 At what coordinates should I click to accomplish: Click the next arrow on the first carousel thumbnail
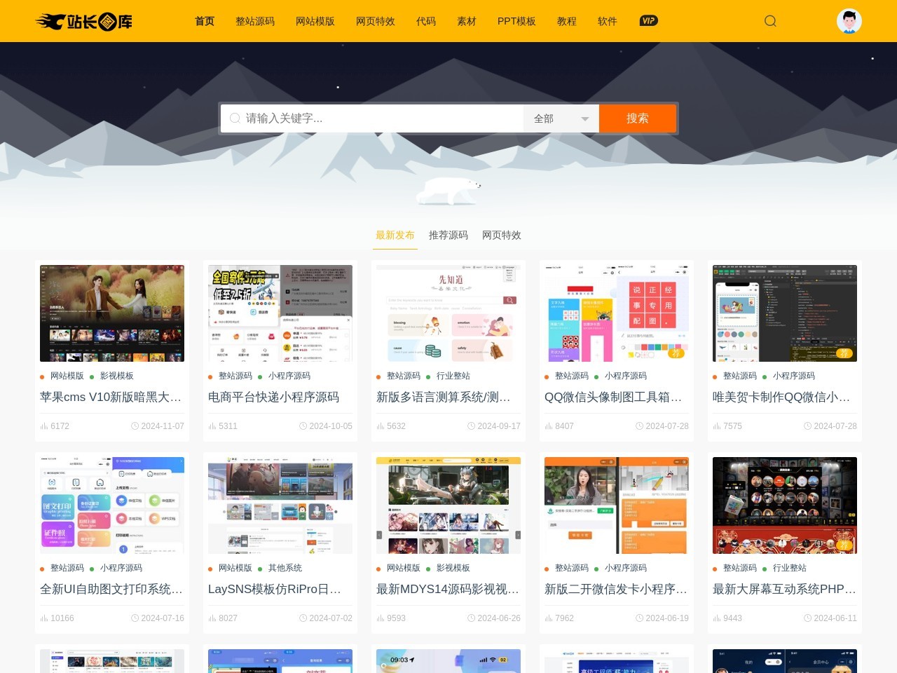178,313
